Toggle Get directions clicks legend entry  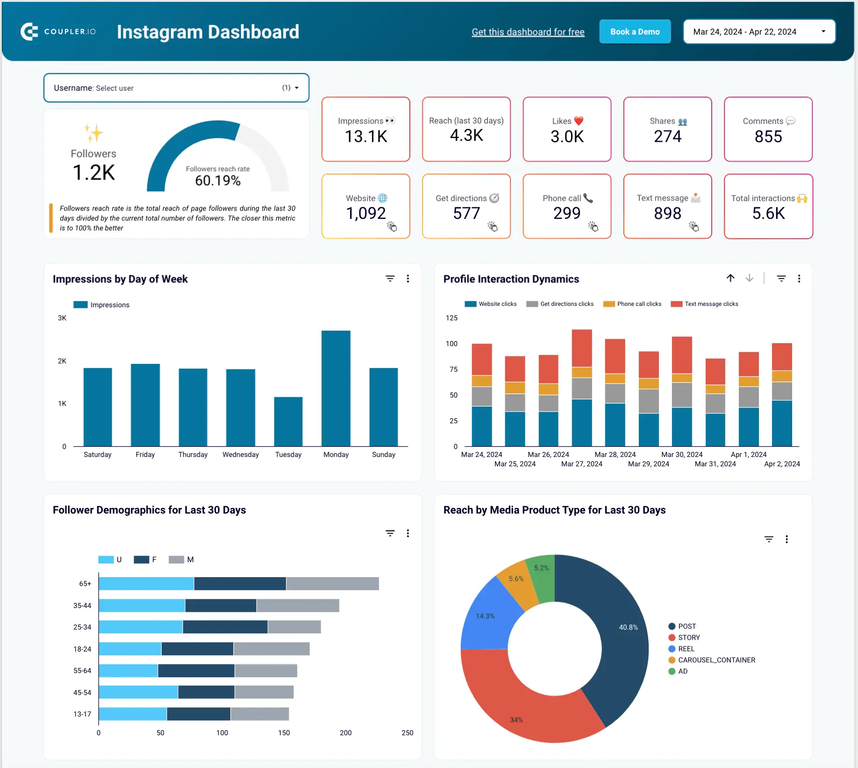coord(560,304)
